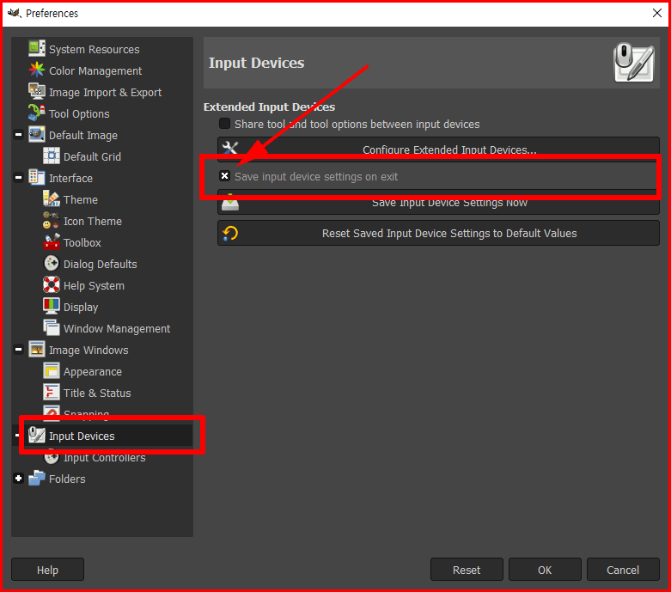Click the System Resources icon

pyautogui.click(x=37, y=48)
